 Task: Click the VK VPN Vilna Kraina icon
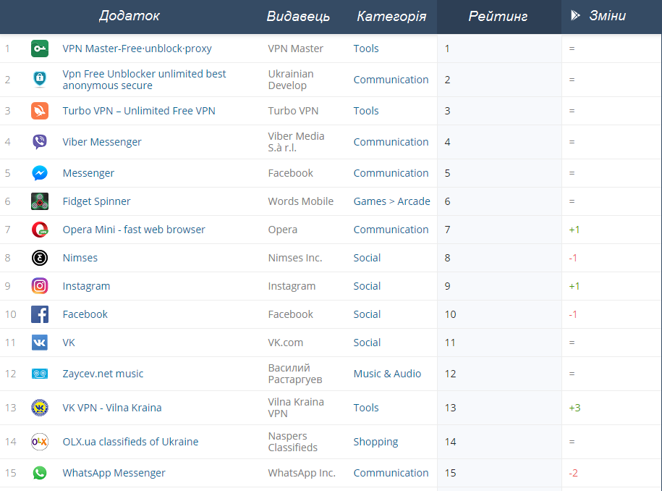(x=40, y=408)
